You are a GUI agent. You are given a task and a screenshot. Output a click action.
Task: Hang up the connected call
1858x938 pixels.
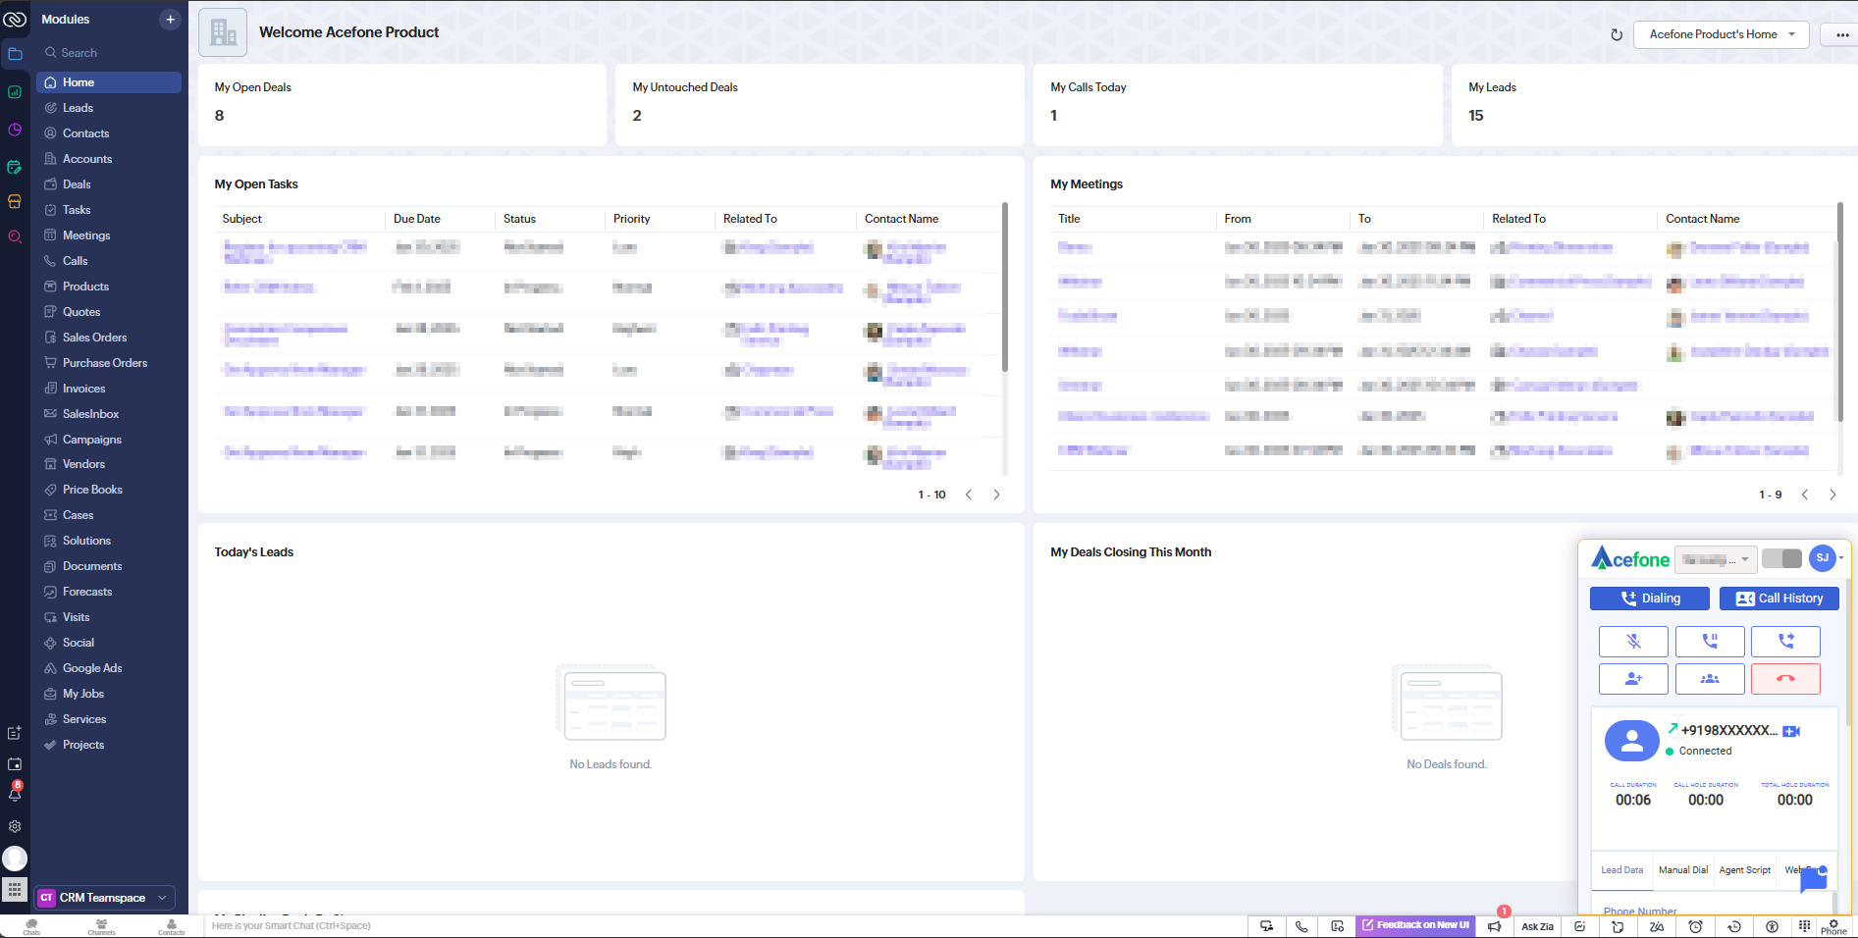pos(1785,679)
